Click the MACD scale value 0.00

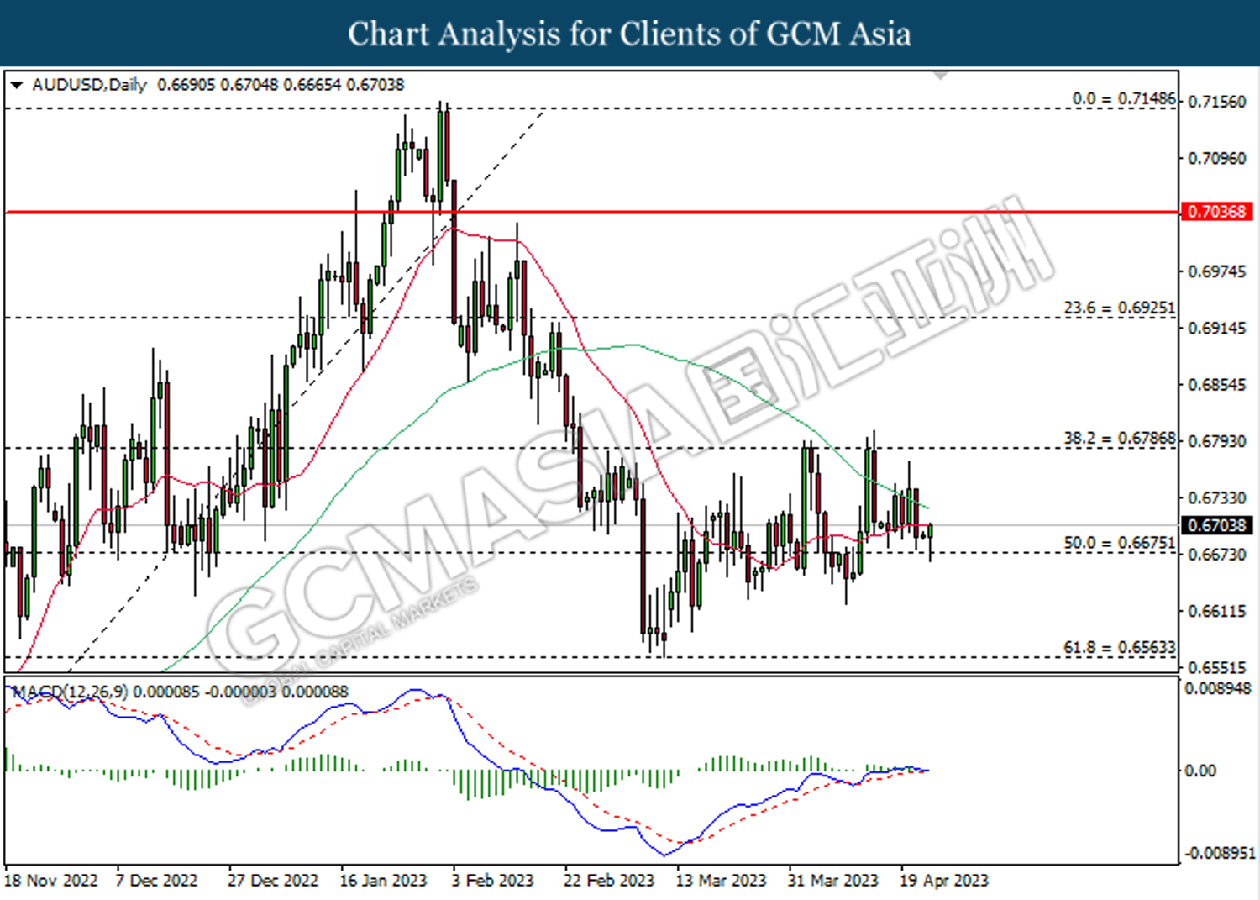1200,771
